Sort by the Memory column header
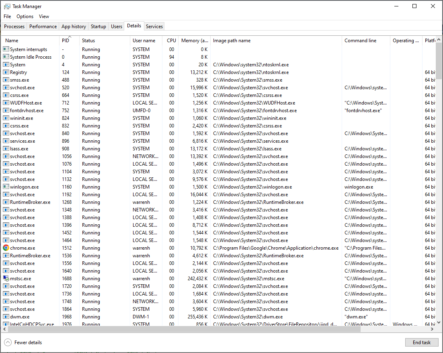This screenshot has height=353, width=443. click(195, 41)
